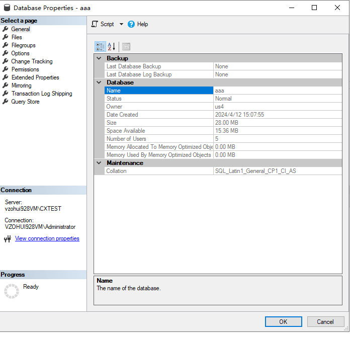The height and width of the screenshot is (339, 350).
Task: Open the Permissions page
Action: pyautogui.click(x=25, y=69)
